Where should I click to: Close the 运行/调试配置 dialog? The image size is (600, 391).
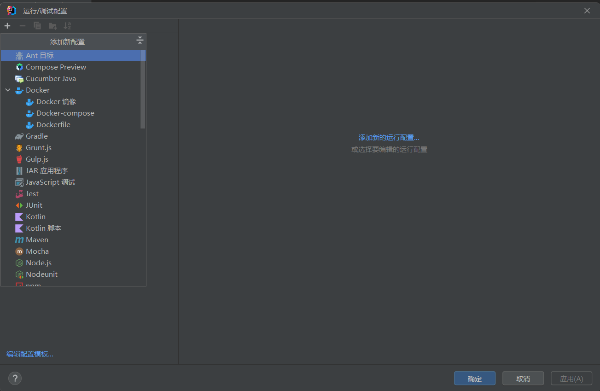(x=587, y=11)
